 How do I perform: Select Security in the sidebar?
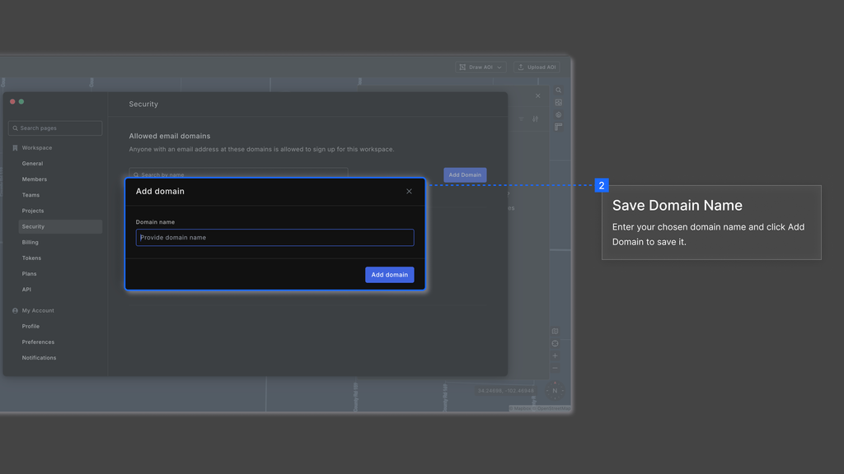pos(60,226)
